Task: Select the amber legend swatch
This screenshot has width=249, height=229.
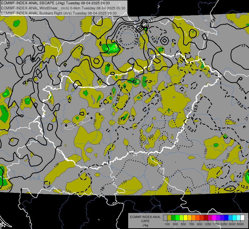Action: tap(189, 218)
